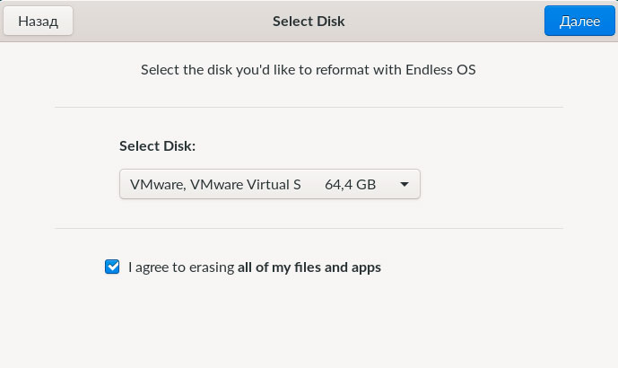Click blank area below the agreement checkbox

(x=309, y=323)
